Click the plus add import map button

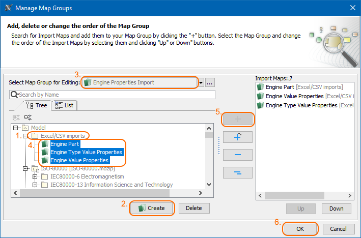(237, 119)
